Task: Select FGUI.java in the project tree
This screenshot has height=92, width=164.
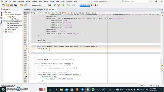Action: 17,19
